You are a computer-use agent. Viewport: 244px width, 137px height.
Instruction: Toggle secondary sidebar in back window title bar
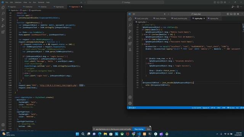(x=222, y=2)
